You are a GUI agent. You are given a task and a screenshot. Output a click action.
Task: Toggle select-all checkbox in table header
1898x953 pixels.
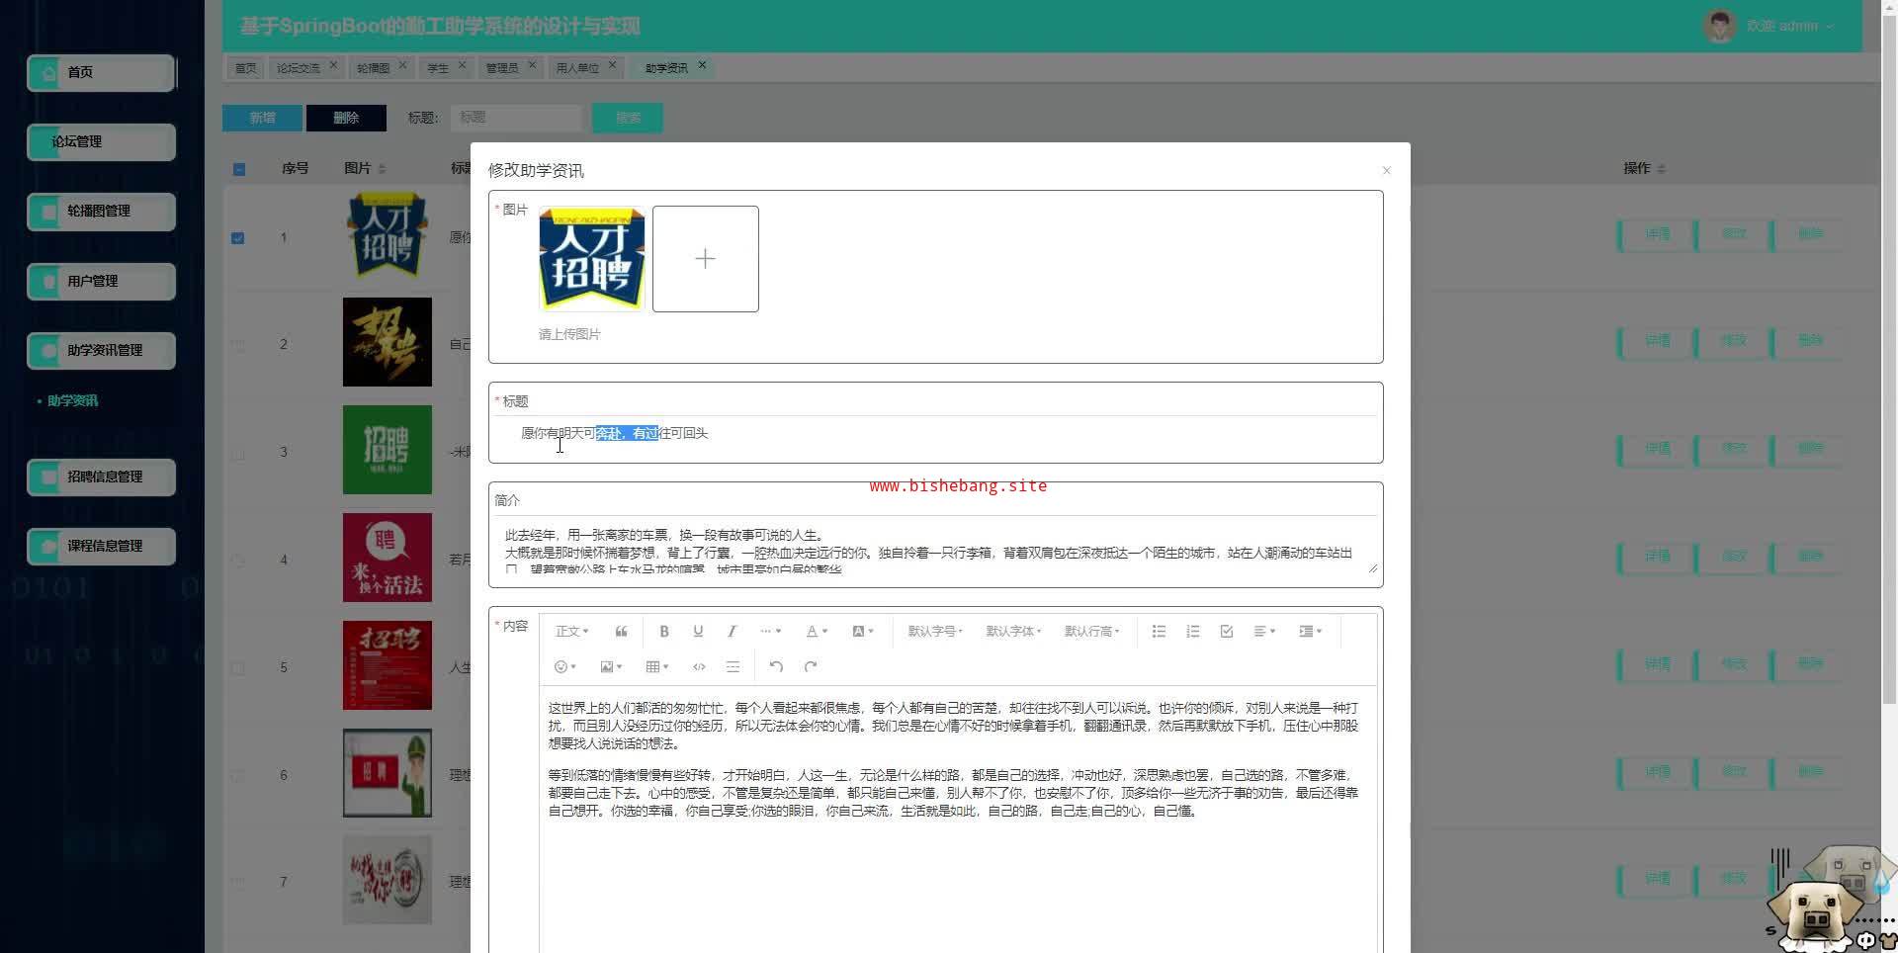239,169
